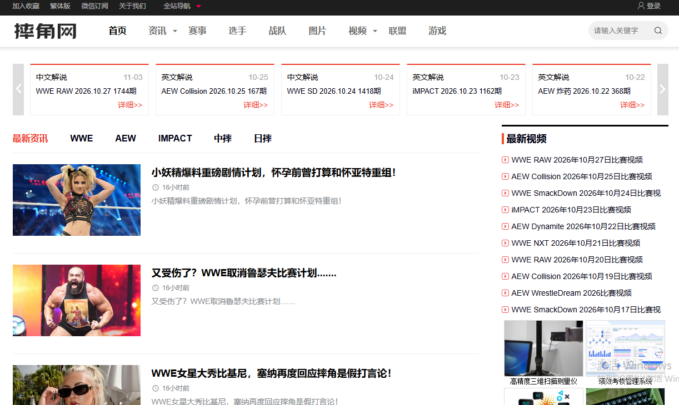Open headline 小妖精爆料重磅剧情计划
This screenshot has width=679, height=405.
coord(273,173)
